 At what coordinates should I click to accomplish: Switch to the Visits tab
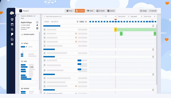(69, 11)
